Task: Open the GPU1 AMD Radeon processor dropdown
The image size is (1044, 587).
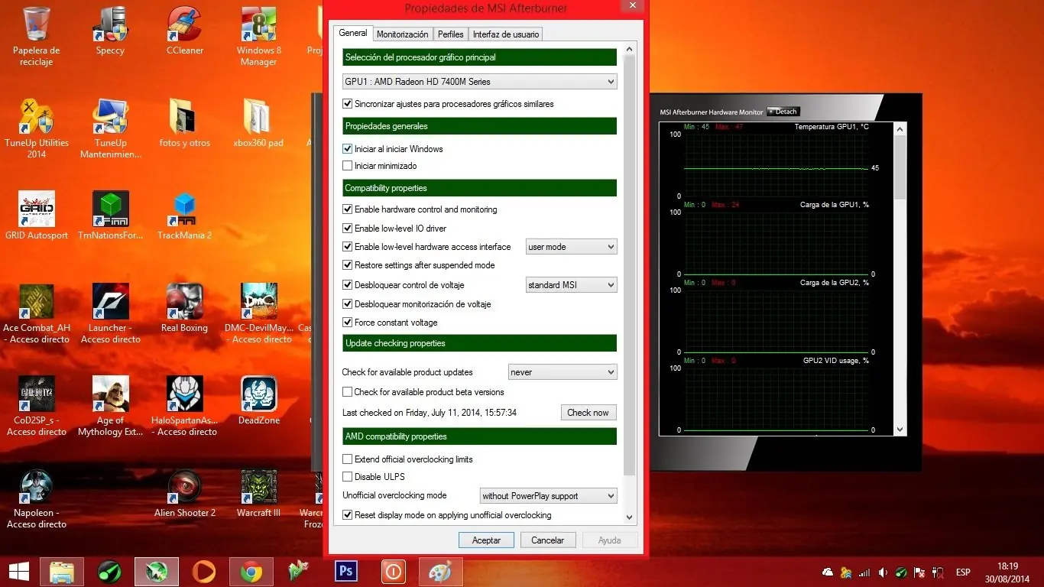Action: (x=479, y=82)
